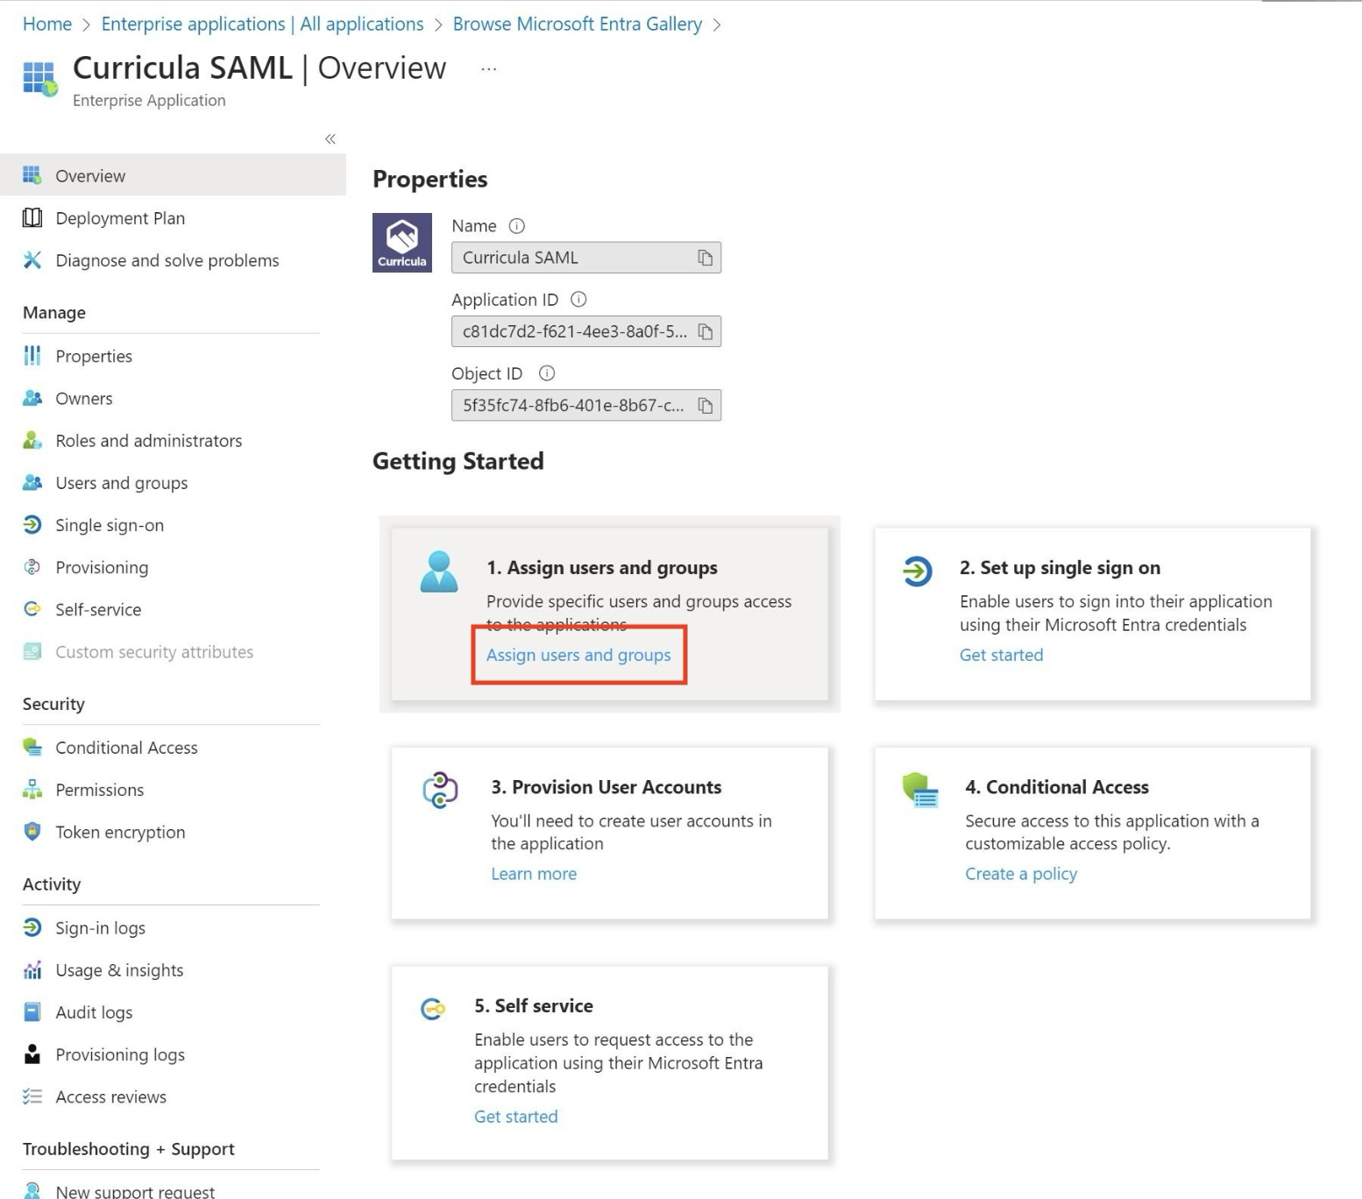1362x1199 pixels.
Task: Click the Application ID field
Action: tap(586, 331)
